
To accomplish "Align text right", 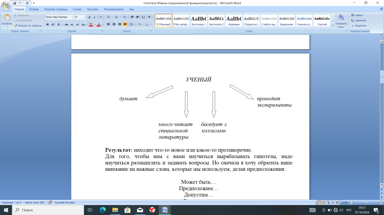I will click(x=119, y=24).
